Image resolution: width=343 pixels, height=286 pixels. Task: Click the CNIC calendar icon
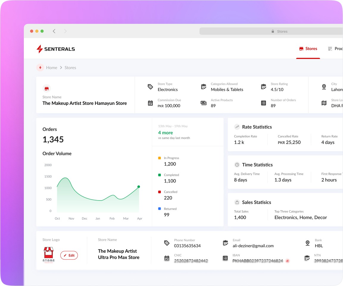point(167,258)
